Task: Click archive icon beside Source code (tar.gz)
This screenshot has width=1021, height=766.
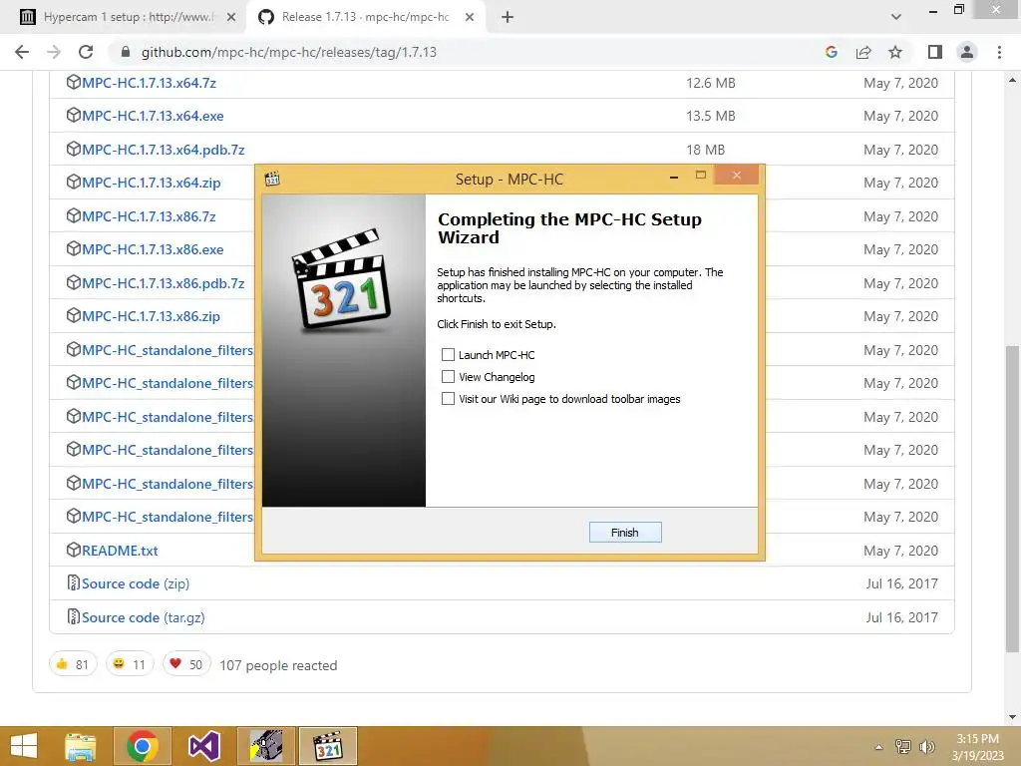Action: pos(74,616)
